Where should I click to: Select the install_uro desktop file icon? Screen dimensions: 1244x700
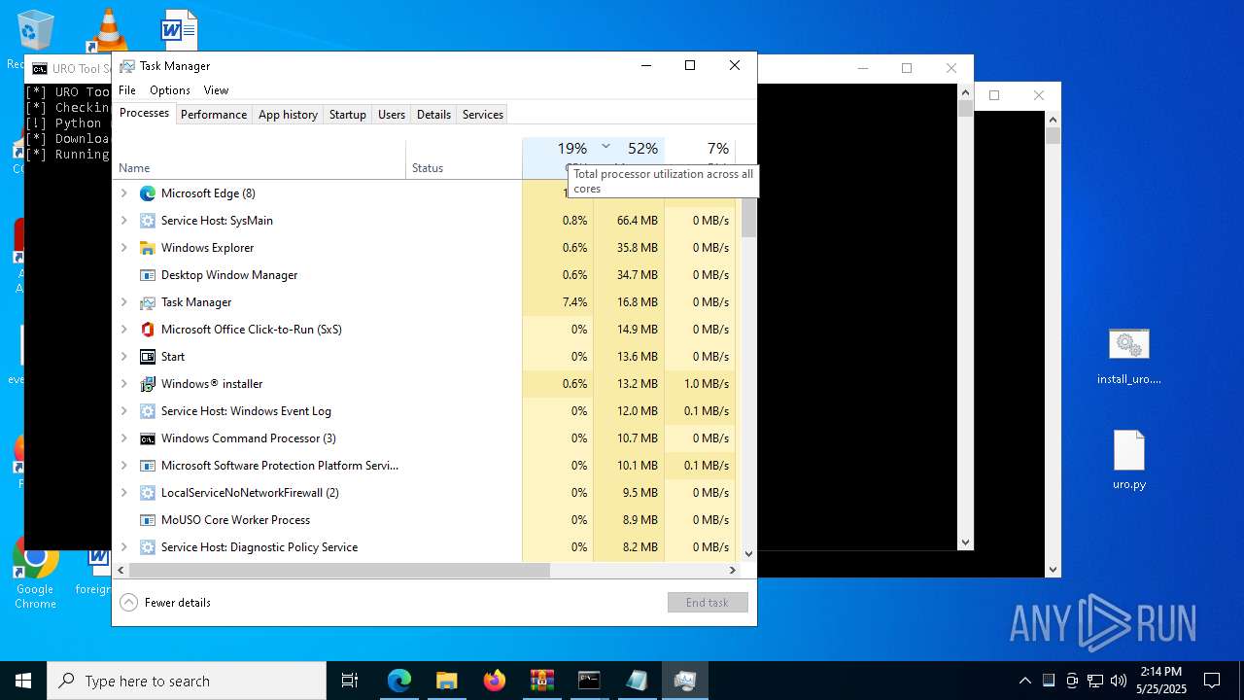click(x=1129, y=357)
